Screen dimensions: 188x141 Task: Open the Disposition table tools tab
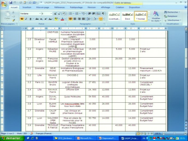point(134,7)
